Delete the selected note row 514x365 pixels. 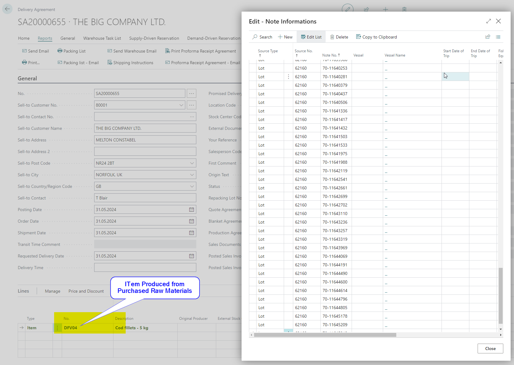(x=339, y=37)
